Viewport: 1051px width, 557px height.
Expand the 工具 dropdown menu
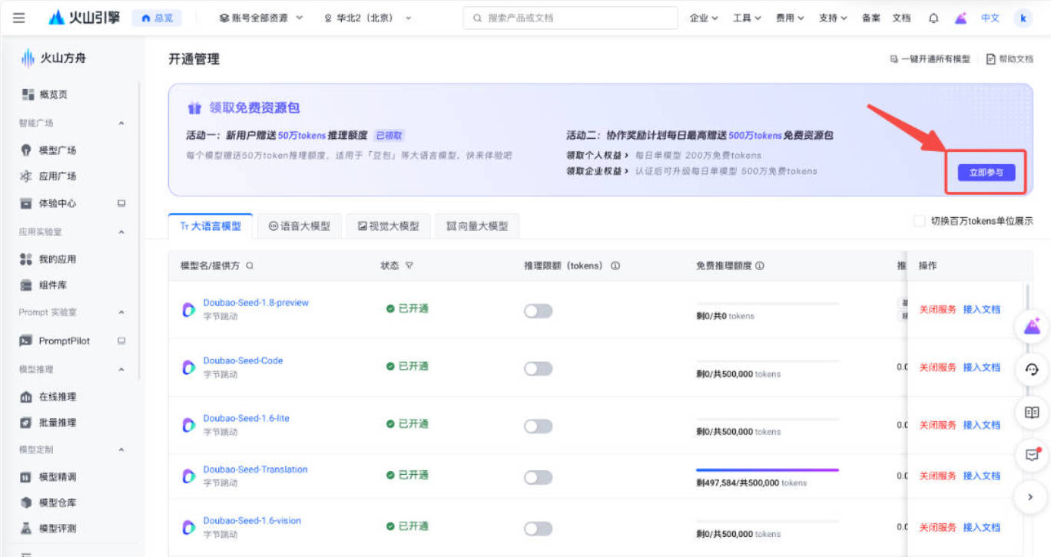(747, 18)
